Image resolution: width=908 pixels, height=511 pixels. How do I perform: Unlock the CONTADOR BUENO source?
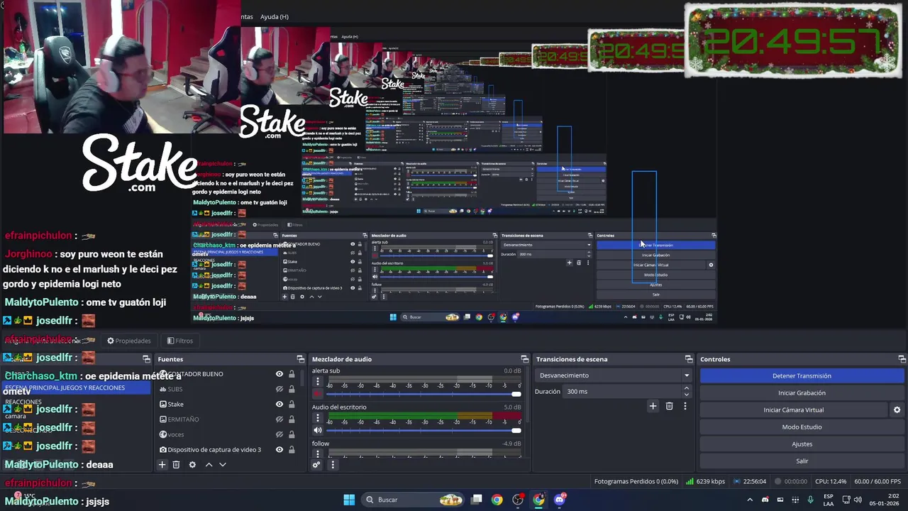point(292,374)
